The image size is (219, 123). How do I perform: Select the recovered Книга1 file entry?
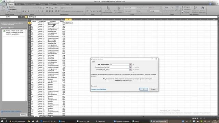click(x=14, y=32)
